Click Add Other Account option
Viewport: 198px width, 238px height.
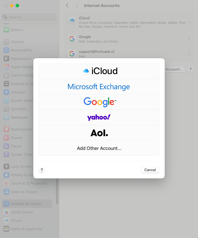click(99, 148)
